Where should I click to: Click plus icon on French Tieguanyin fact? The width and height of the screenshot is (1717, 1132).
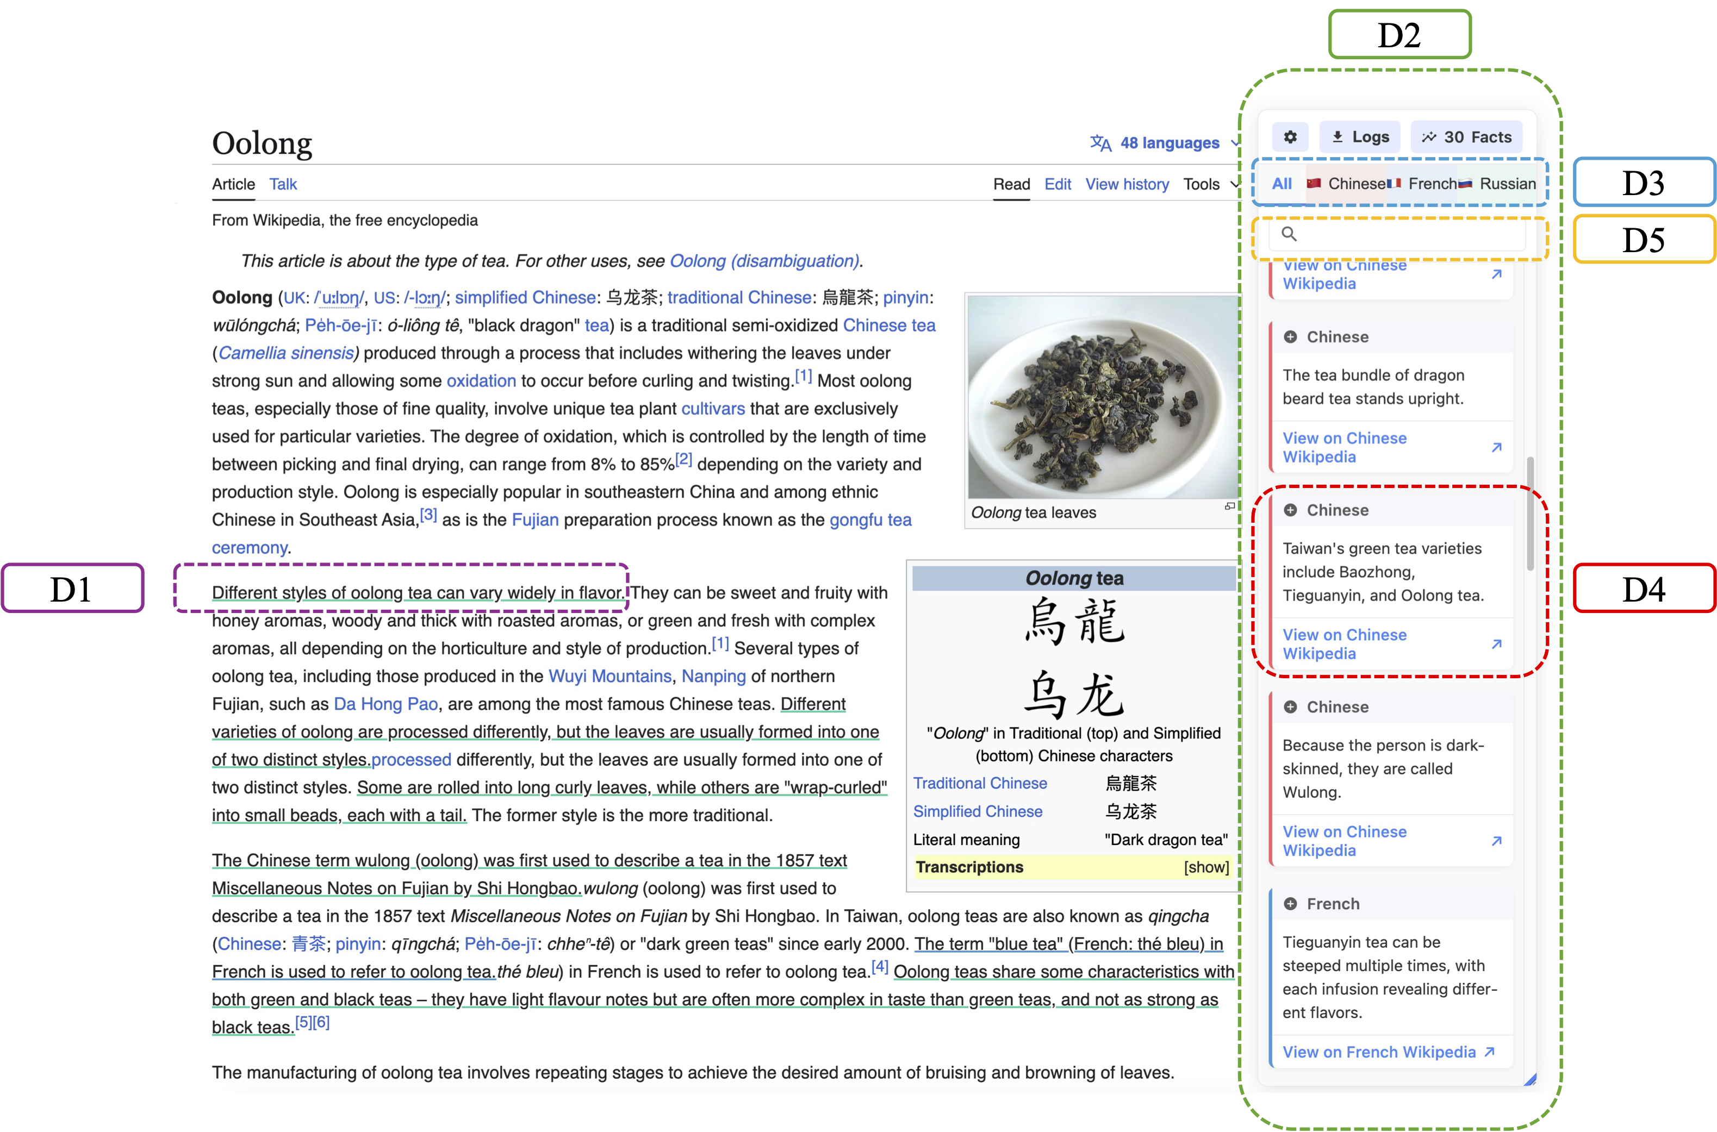[1290, 904]
